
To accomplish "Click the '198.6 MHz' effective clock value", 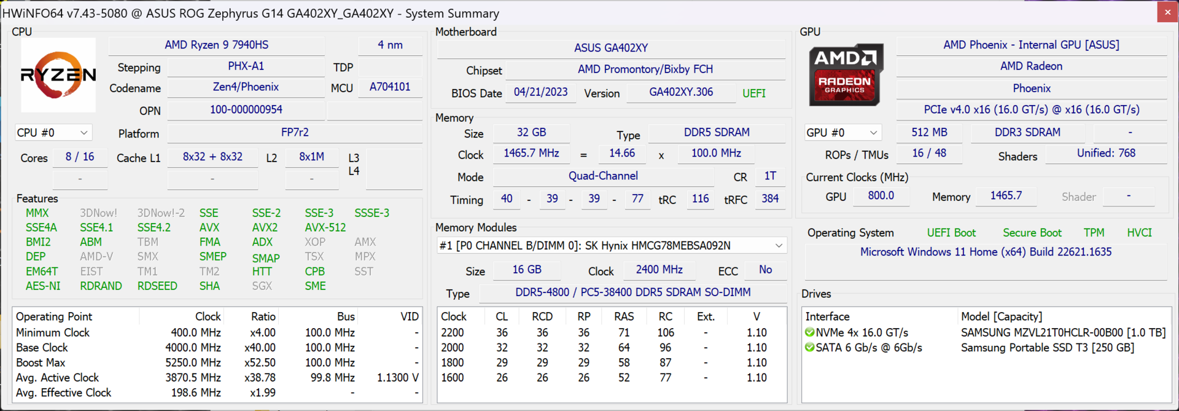I will click(196, 393).
